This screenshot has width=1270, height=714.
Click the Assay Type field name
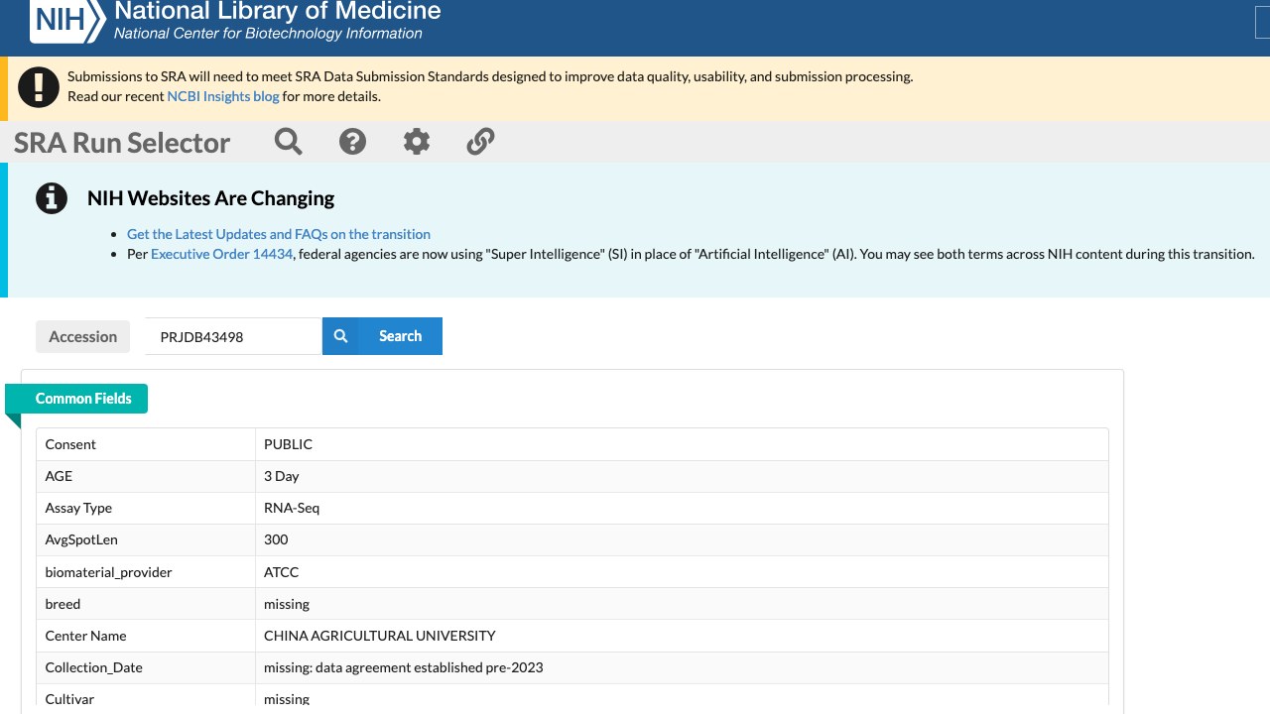(78, 508)
